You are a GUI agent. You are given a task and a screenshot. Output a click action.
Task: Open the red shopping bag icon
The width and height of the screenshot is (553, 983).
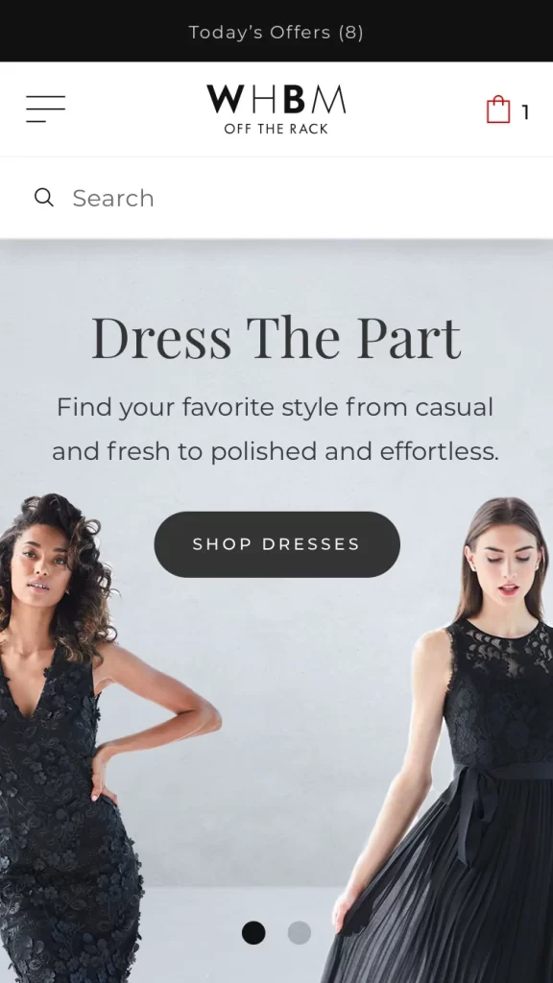(498, 109)
